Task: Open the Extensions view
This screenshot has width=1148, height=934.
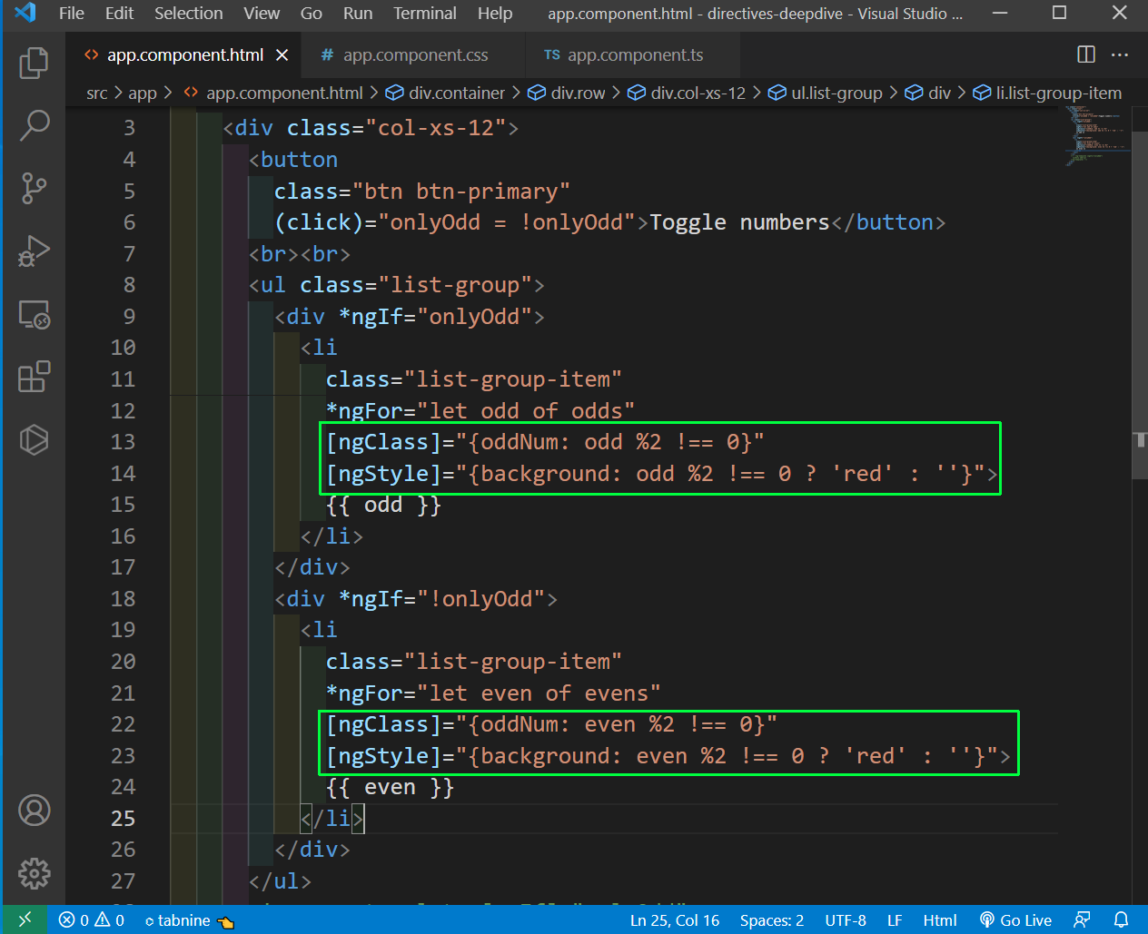Action: click(34, 377)
